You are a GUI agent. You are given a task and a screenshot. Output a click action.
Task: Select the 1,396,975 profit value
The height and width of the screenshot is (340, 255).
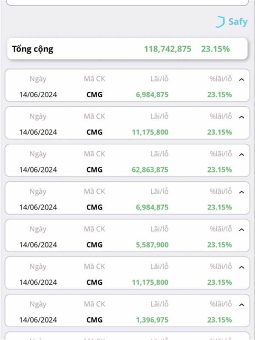click(x=152, y=320)
